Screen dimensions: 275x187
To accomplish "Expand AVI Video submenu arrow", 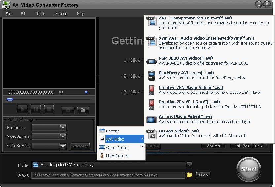I will pyautogui.click(x=142, y=139).
